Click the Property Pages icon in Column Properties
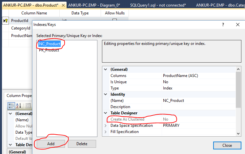The width and height of the screenshot is (245, 154). click(x=29, y=106)
